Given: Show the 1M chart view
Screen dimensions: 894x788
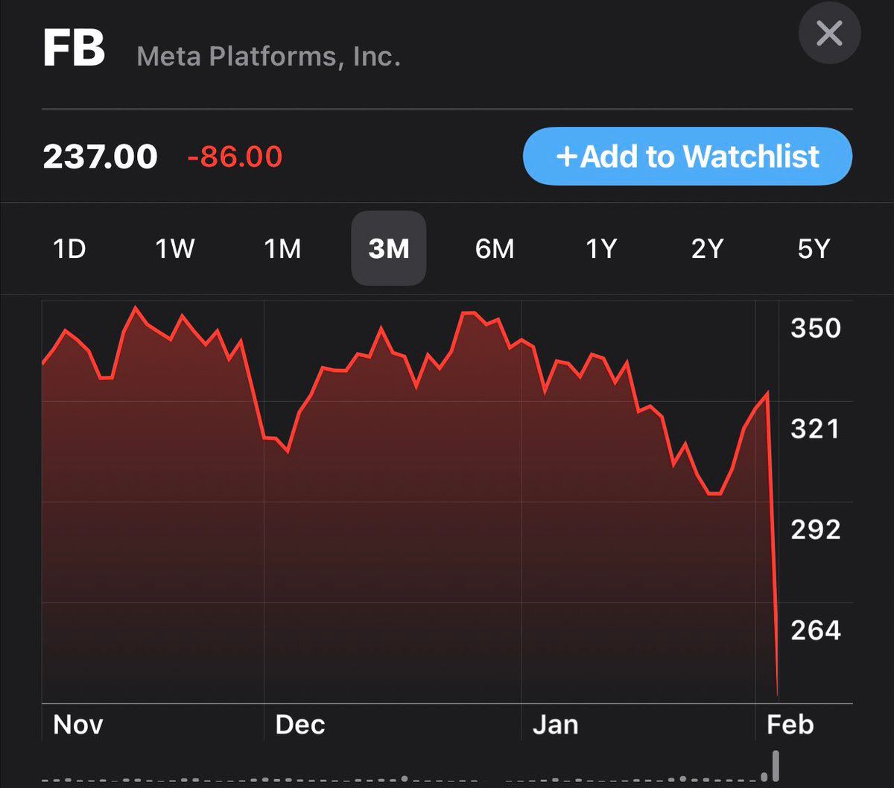Looking at the screenshot, I should click(282, 249).
